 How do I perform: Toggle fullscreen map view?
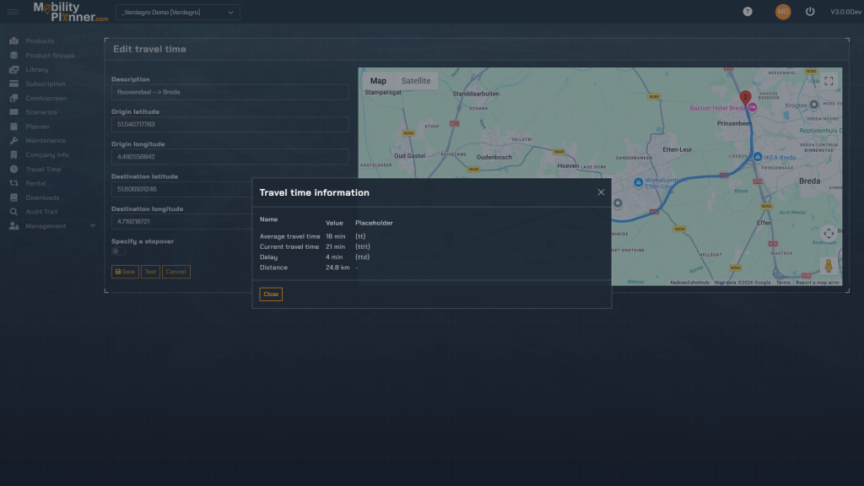829,81
